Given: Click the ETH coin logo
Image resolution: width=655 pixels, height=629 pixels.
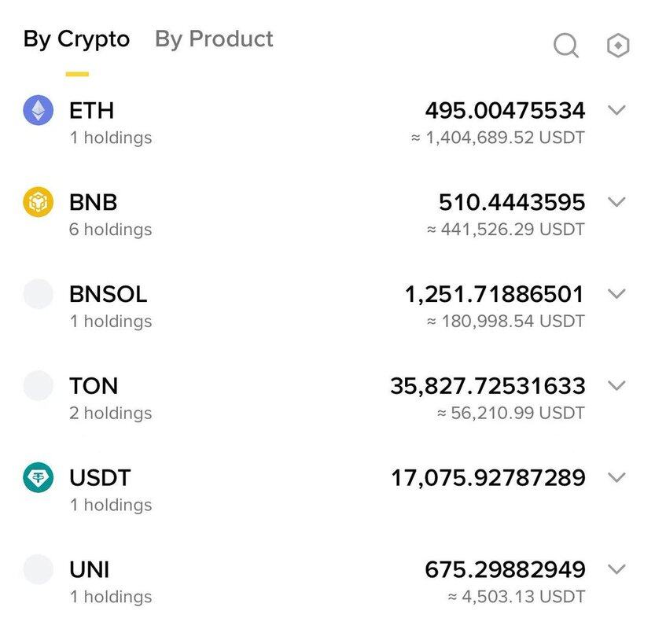Looking at the screenshot, I should click(x=39, y=111).
